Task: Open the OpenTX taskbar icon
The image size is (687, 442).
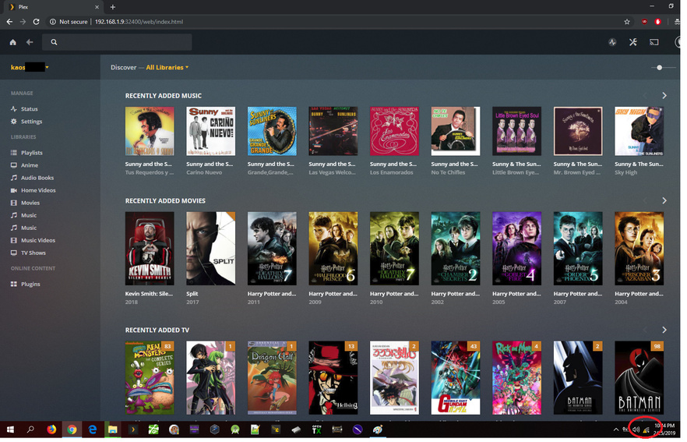Action: coord(316,430)
